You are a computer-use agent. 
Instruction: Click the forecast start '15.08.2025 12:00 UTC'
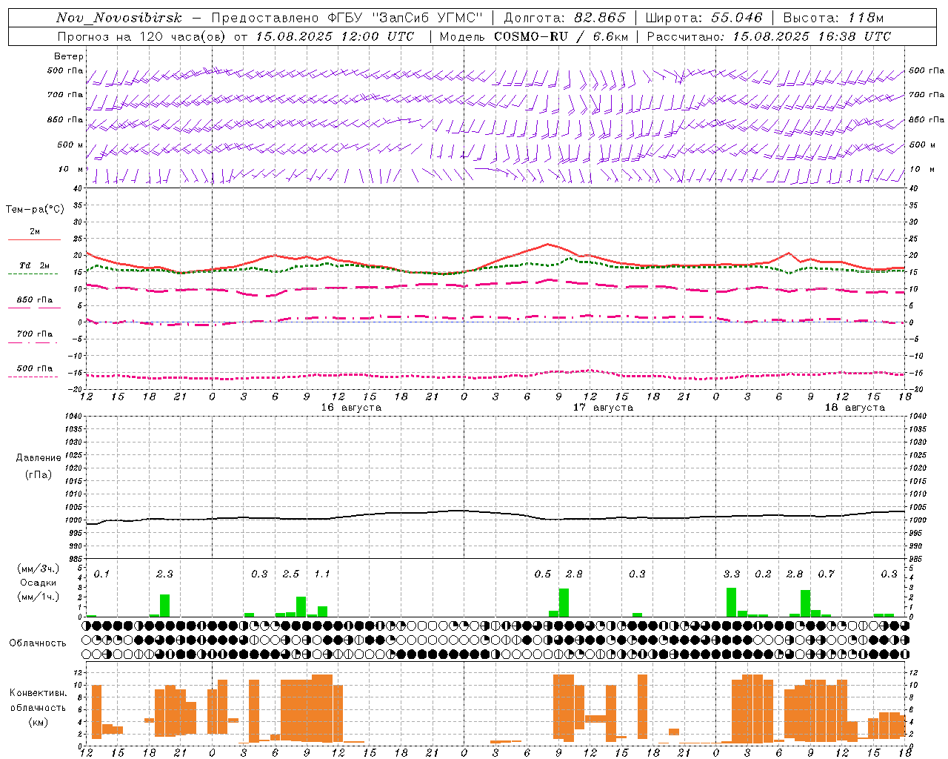[x=335, y=36]
